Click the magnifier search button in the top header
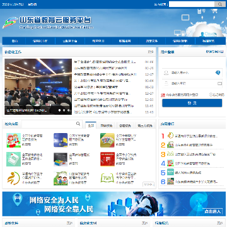 (x=220, y=4)
